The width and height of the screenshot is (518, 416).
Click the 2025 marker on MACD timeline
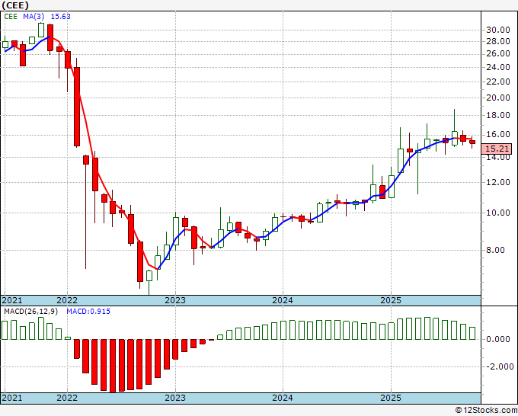point(391,398)
